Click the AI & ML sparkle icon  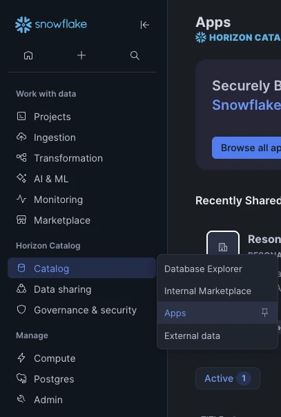pos(21,178)
